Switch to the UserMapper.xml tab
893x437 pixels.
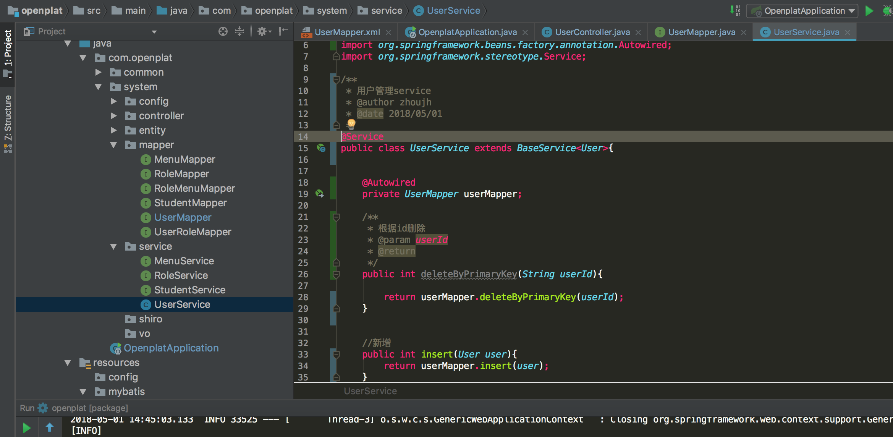(346, 32)
